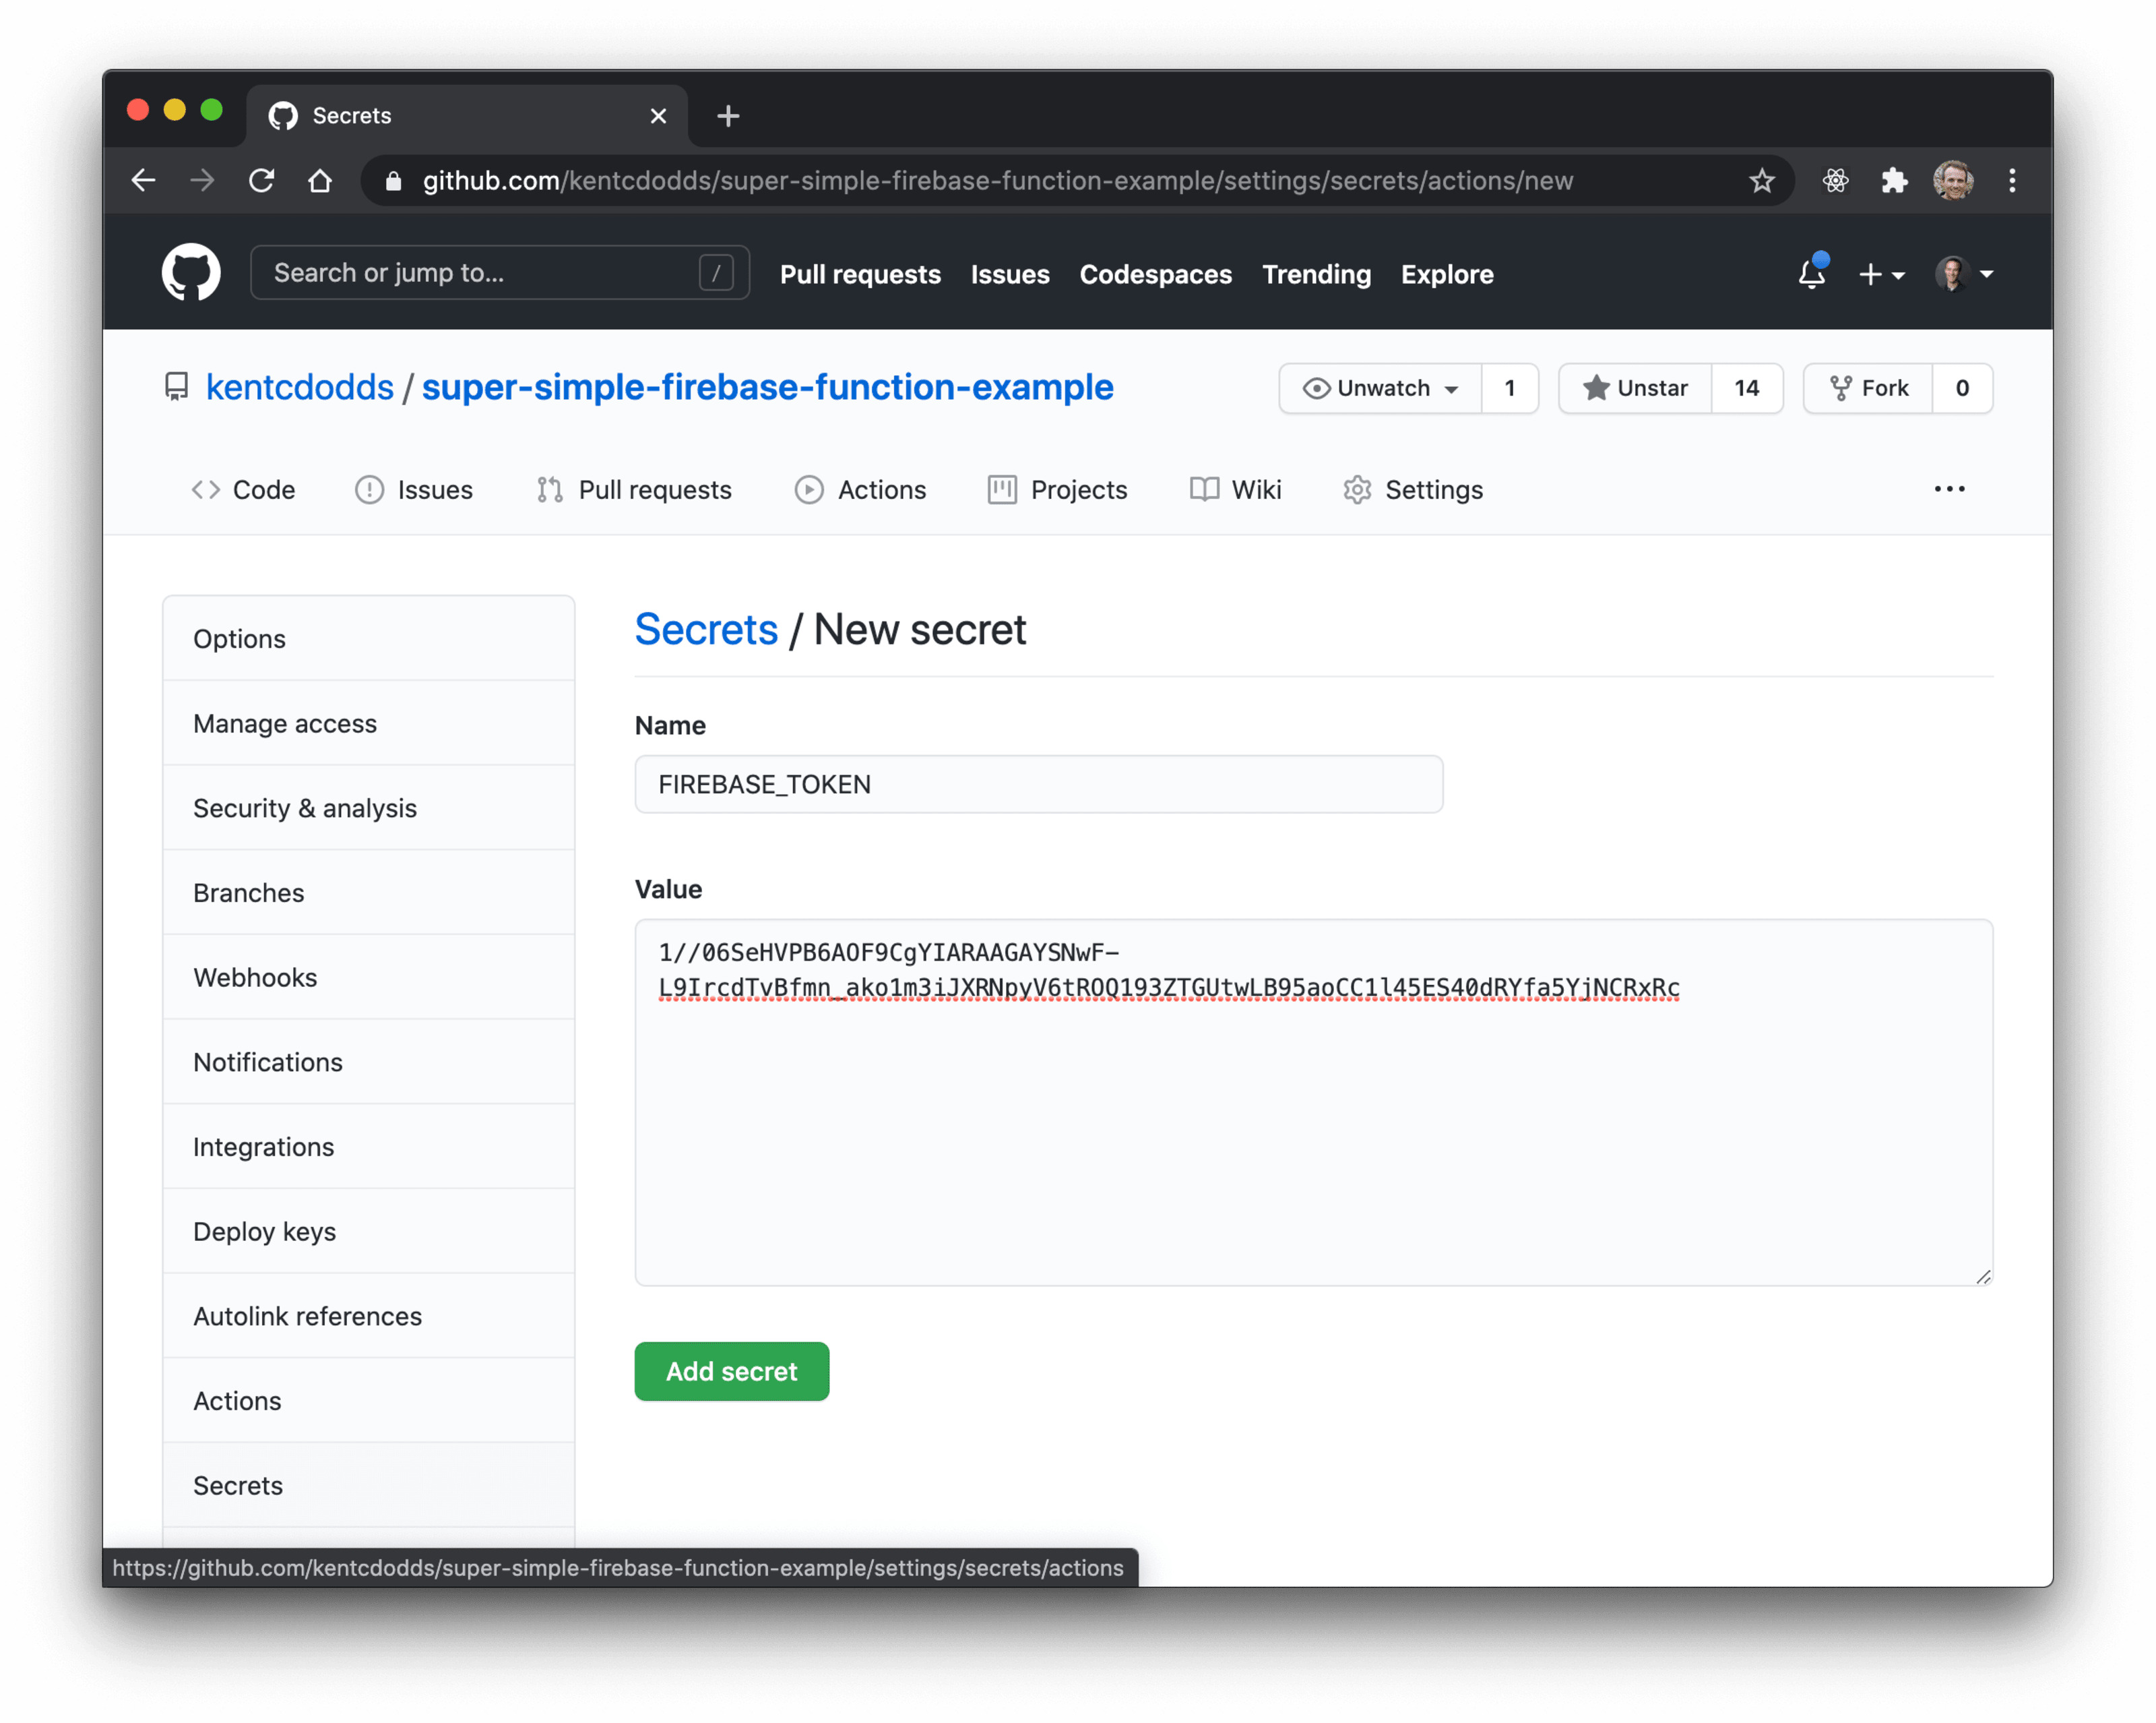The height and width of the screenshot is (1723, 2156).
Task: Click the repository book icon
Action: [177, 387]
